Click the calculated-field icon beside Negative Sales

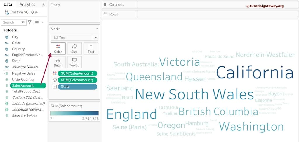click(x=7, y=73)
